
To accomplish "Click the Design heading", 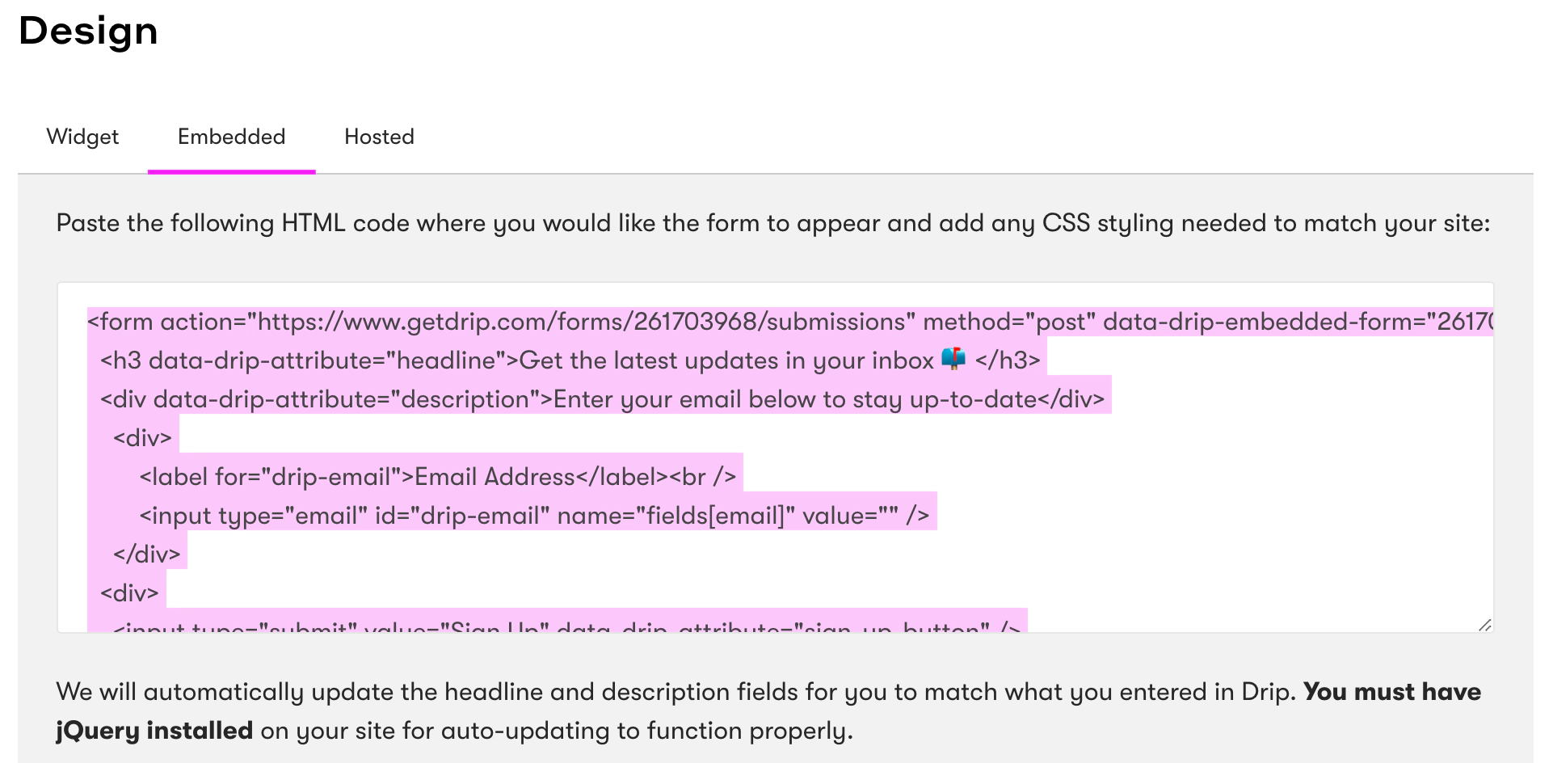I will [88, 31].
